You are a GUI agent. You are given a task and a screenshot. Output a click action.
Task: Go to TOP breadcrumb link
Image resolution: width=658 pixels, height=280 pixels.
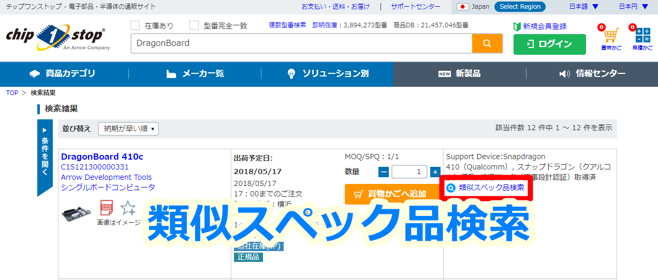(x=12, y=93)
